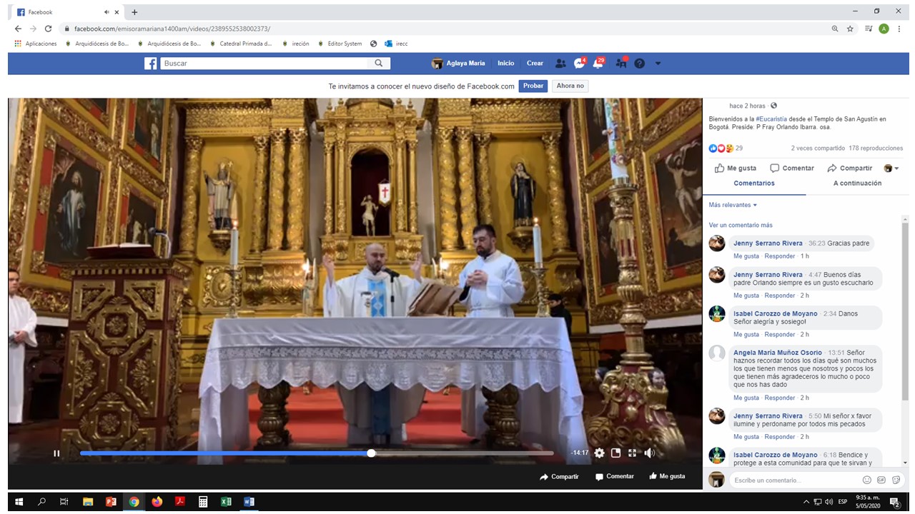Expand the account menu arrow in header
The height and width of the screenshot is (514, 915).
pos(658,64)
